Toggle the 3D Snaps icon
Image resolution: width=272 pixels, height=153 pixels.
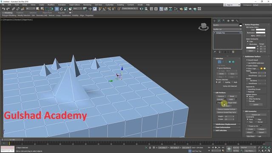[x=100, y=9]
